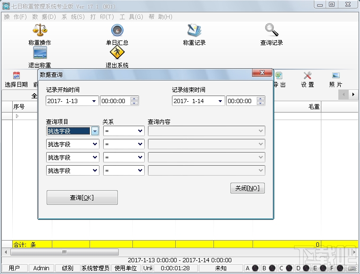
Task: Click indicator light A in status bar
Action: (x=255, y=268)
